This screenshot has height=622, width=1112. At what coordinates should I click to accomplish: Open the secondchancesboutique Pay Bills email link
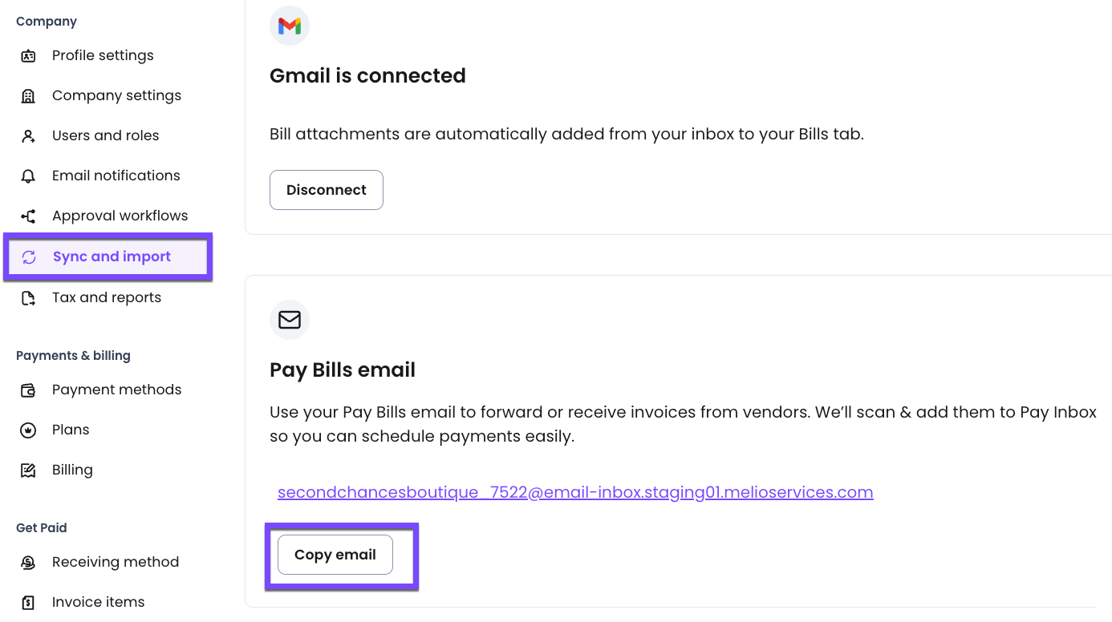click(x=574, y=492)
